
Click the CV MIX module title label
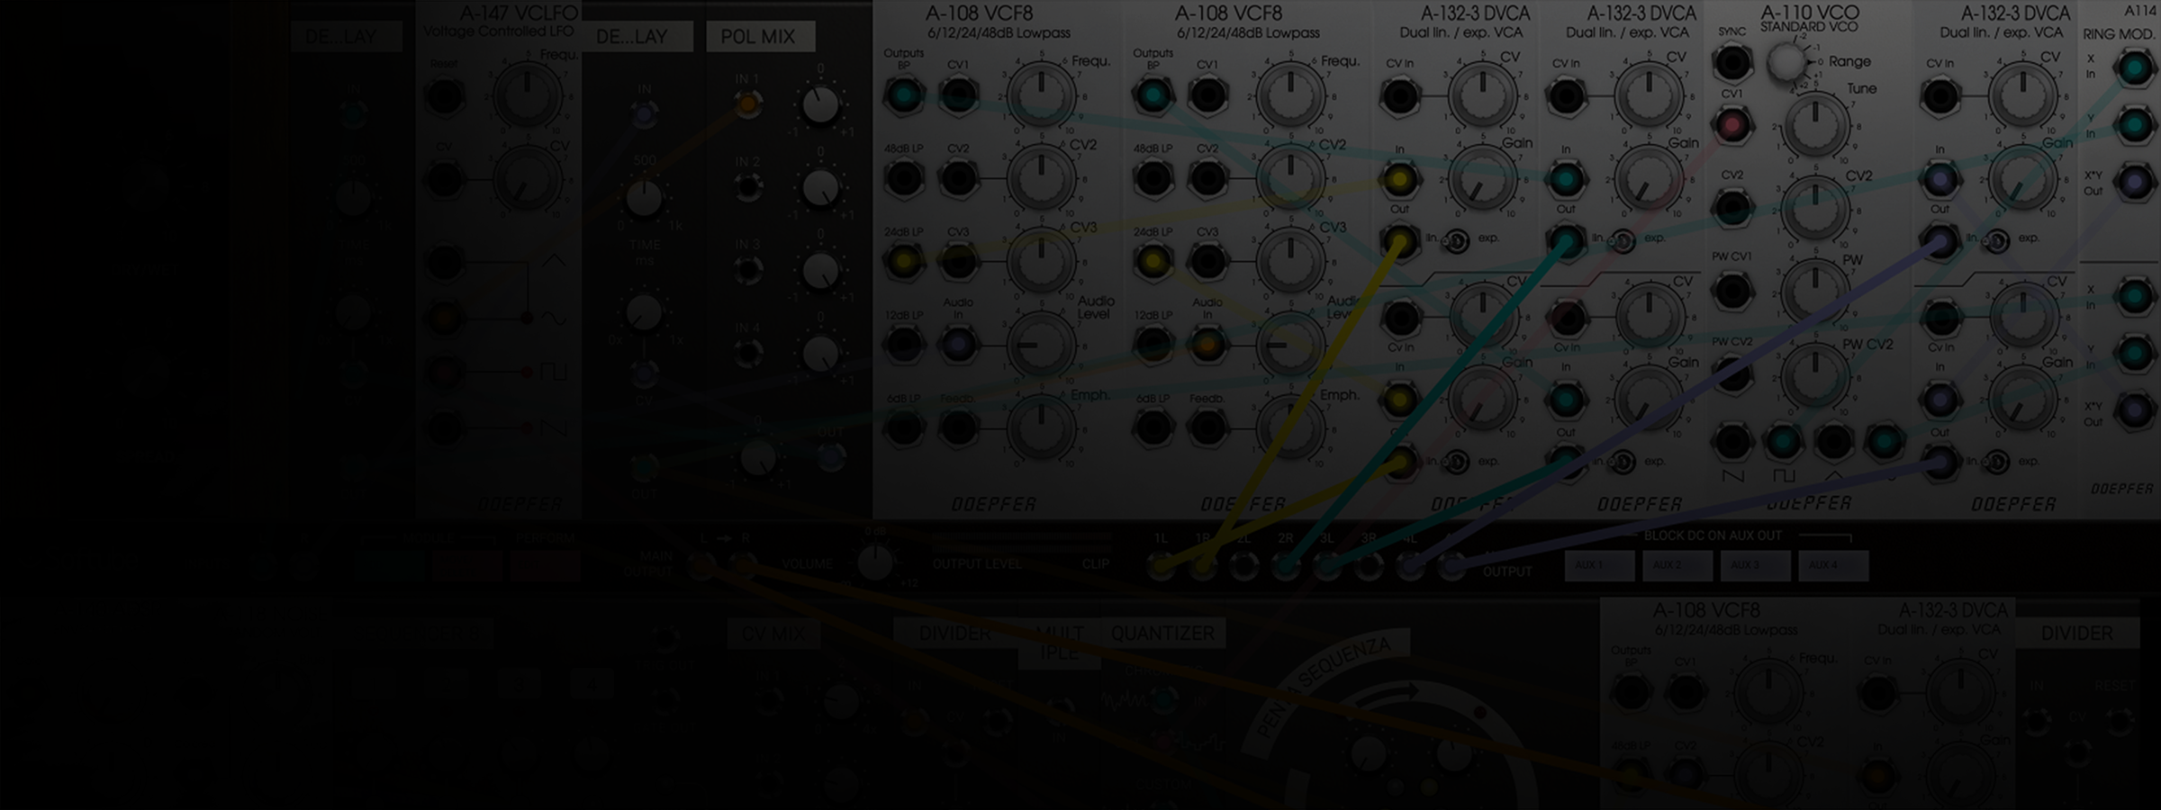tap(773, 634)
